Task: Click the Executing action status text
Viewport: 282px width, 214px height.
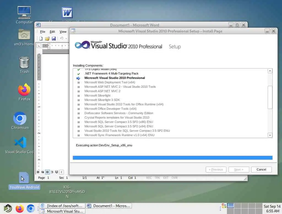Action: coord(104,145)
